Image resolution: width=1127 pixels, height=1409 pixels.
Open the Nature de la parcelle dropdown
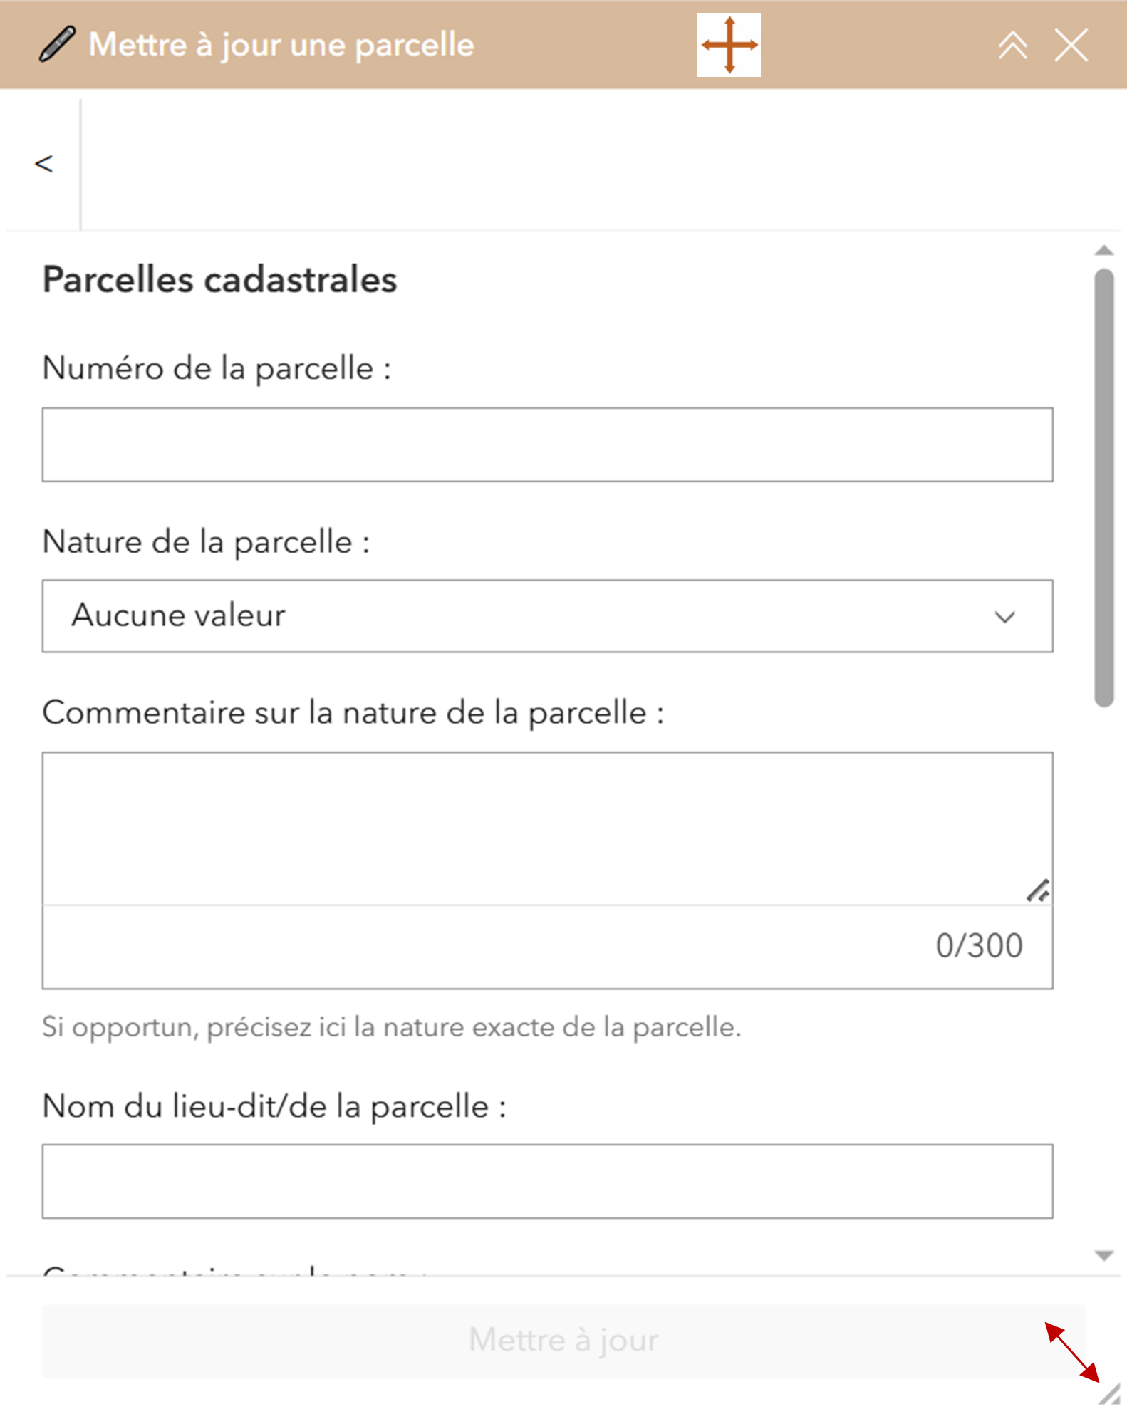pyautogui.click(x=547, y=616)
